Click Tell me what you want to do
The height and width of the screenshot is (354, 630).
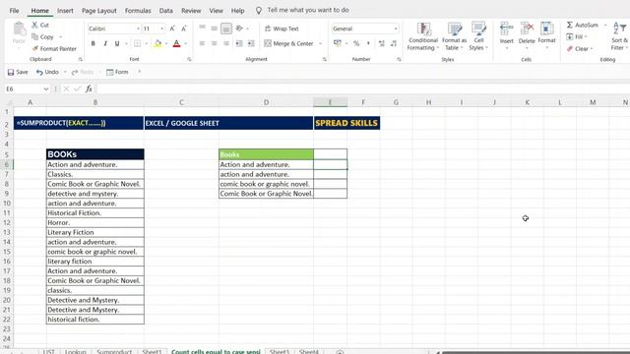[308, 10]
